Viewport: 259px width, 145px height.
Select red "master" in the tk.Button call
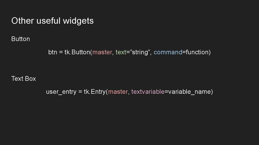coord(102,52)
